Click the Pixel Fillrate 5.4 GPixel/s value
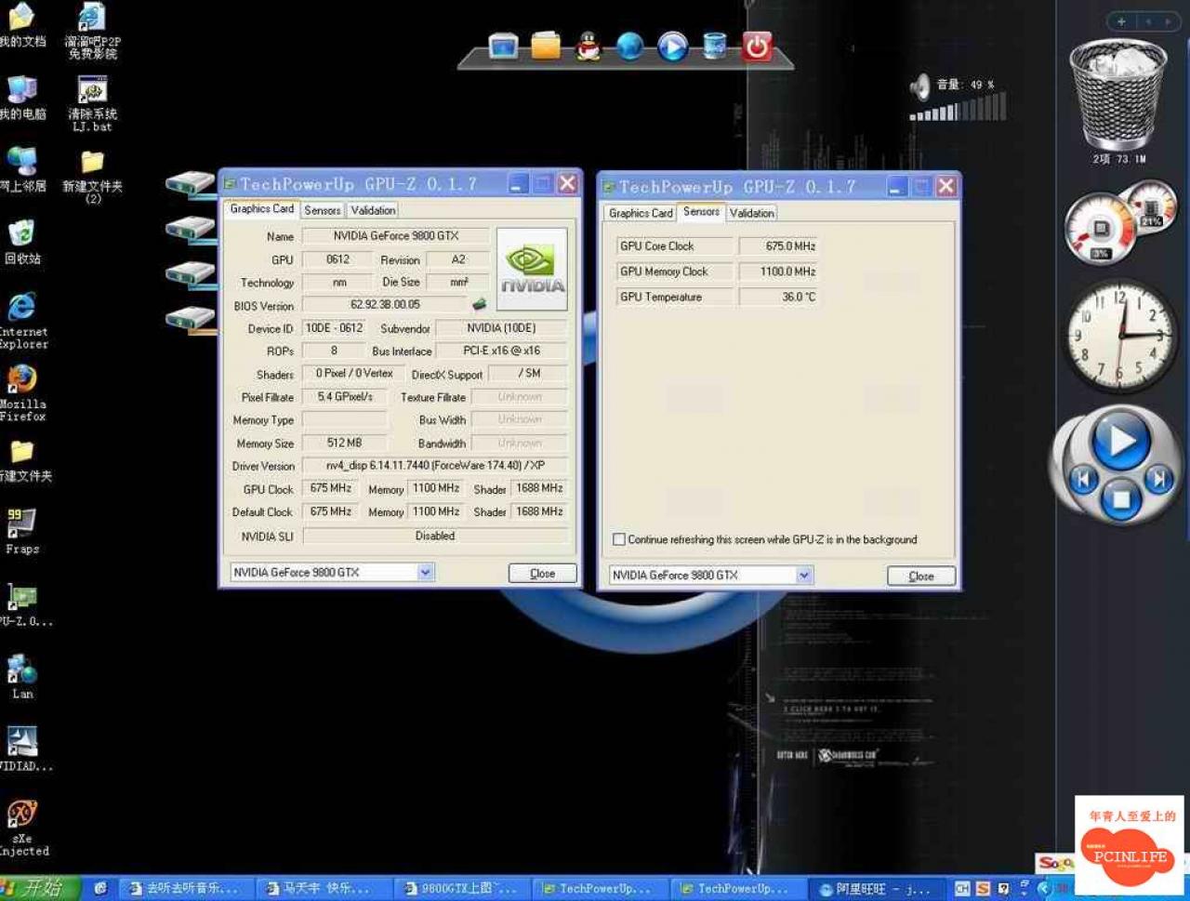 [345, 397]
